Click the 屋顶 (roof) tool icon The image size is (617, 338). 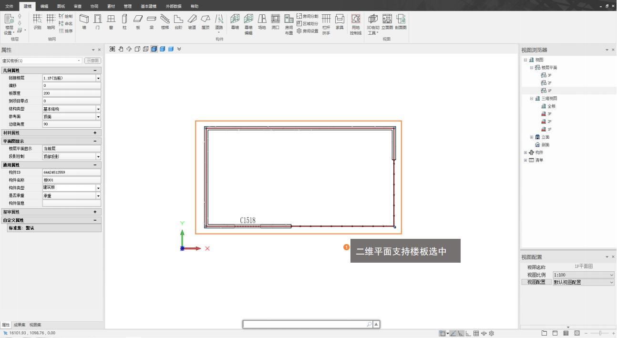point(205,21)
